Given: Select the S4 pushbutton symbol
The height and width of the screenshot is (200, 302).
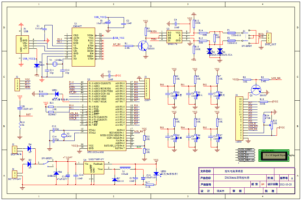Looking at the screenshot, I should [218, 95].
